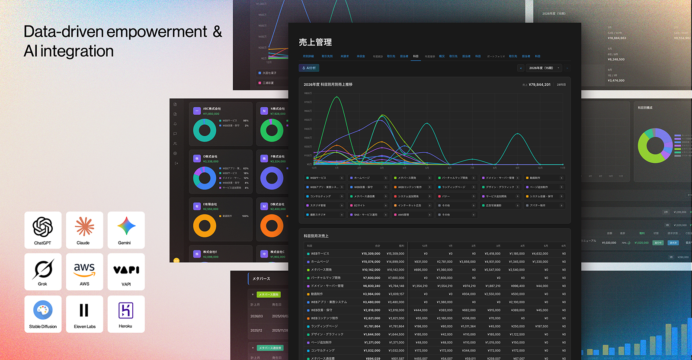Open the 2026年度 (15期) year dropdown

pos(544,68)
